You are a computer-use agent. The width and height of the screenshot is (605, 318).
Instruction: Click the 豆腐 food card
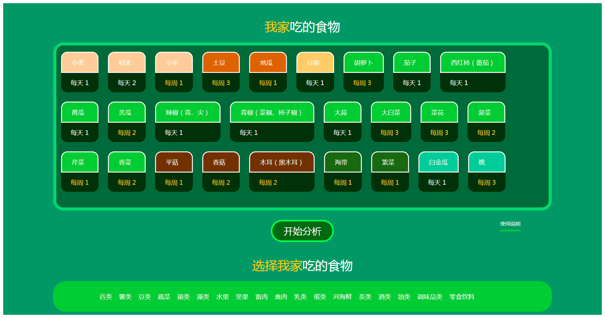coord(315,63)
